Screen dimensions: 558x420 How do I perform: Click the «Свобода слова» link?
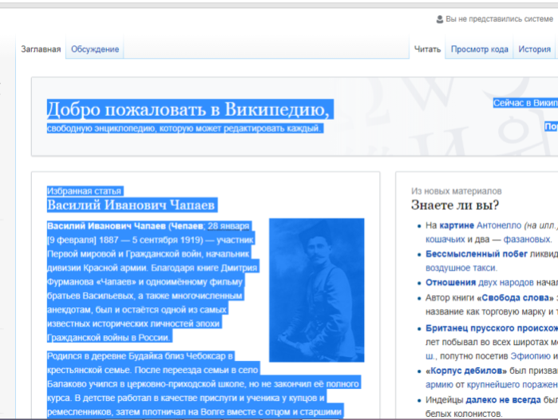coord(516,298)
